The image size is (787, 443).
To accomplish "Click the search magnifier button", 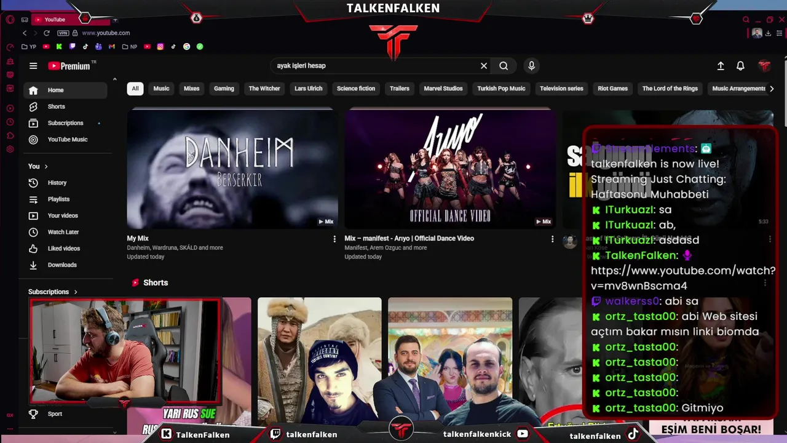I will coord(504,66).
